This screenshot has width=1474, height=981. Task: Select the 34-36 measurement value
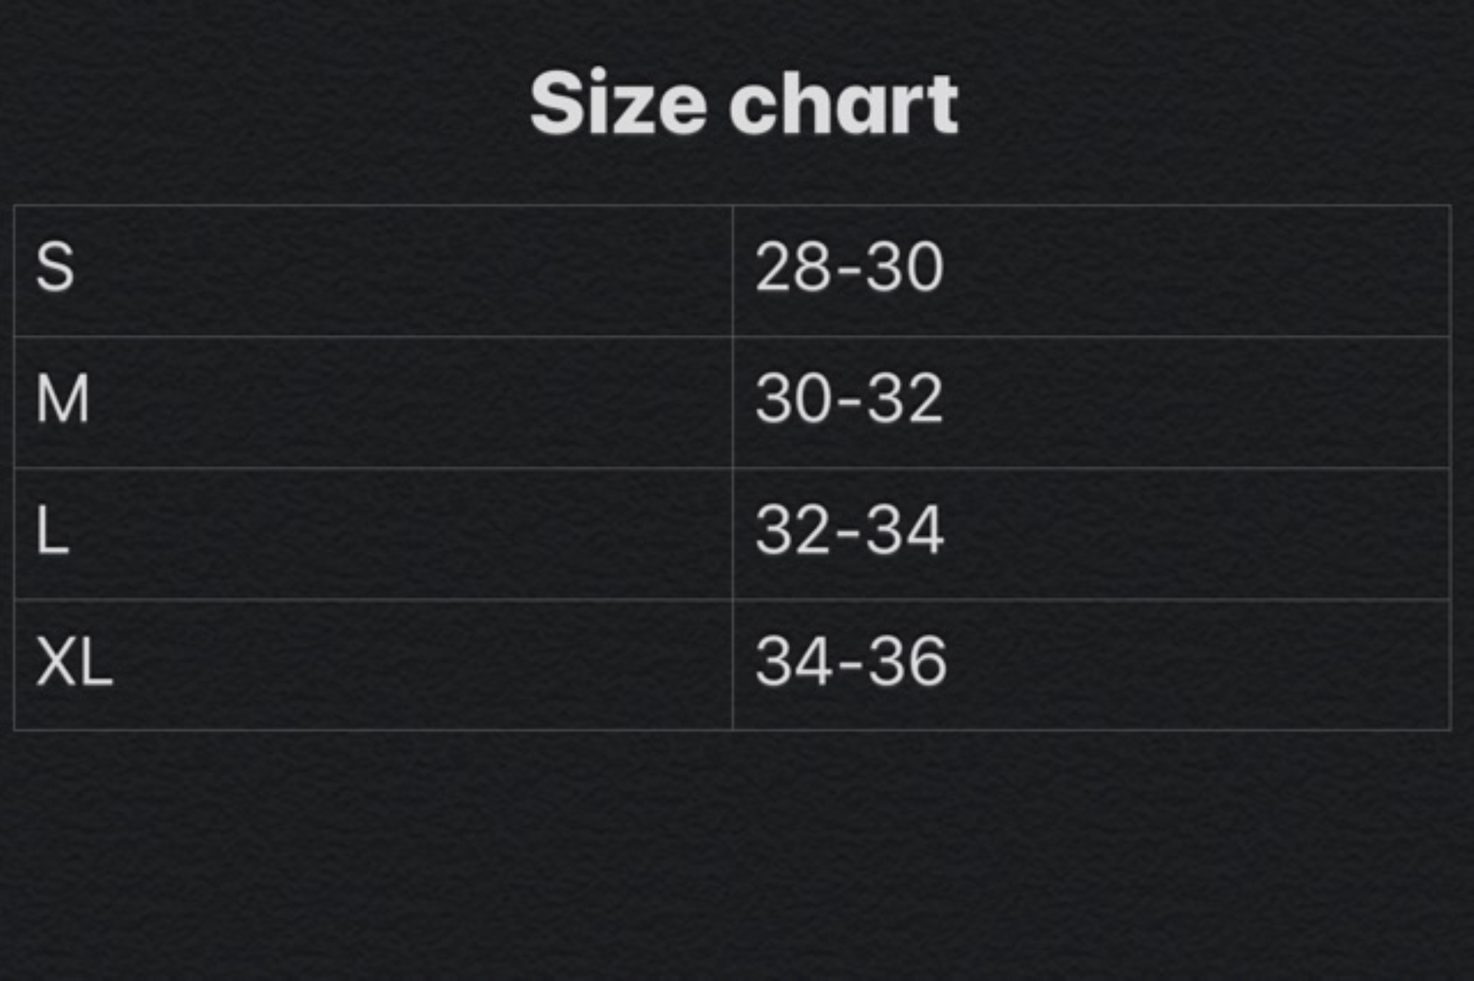[x=850, y=662]
